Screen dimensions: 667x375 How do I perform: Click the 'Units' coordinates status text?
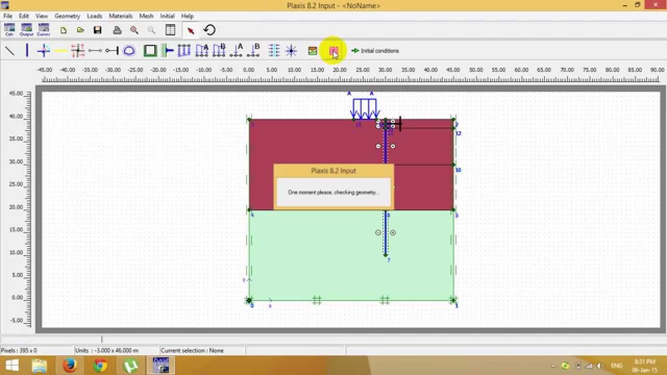(x=107, y=351)
